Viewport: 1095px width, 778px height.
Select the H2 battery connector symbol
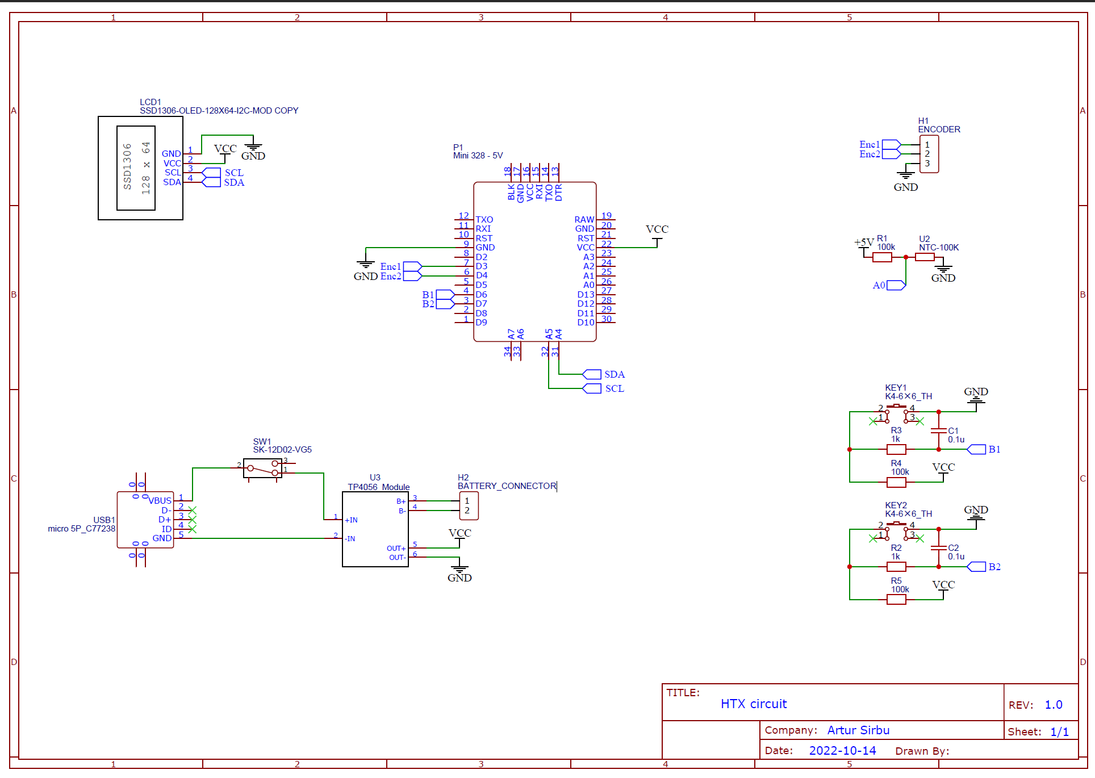tap(469, 505)
